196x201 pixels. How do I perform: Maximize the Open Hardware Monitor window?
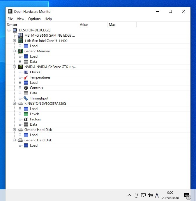coord(170,11)
